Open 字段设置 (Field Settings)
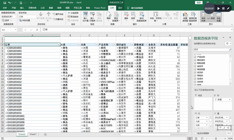This screenshot has height=140, width=234. point(25,20)
